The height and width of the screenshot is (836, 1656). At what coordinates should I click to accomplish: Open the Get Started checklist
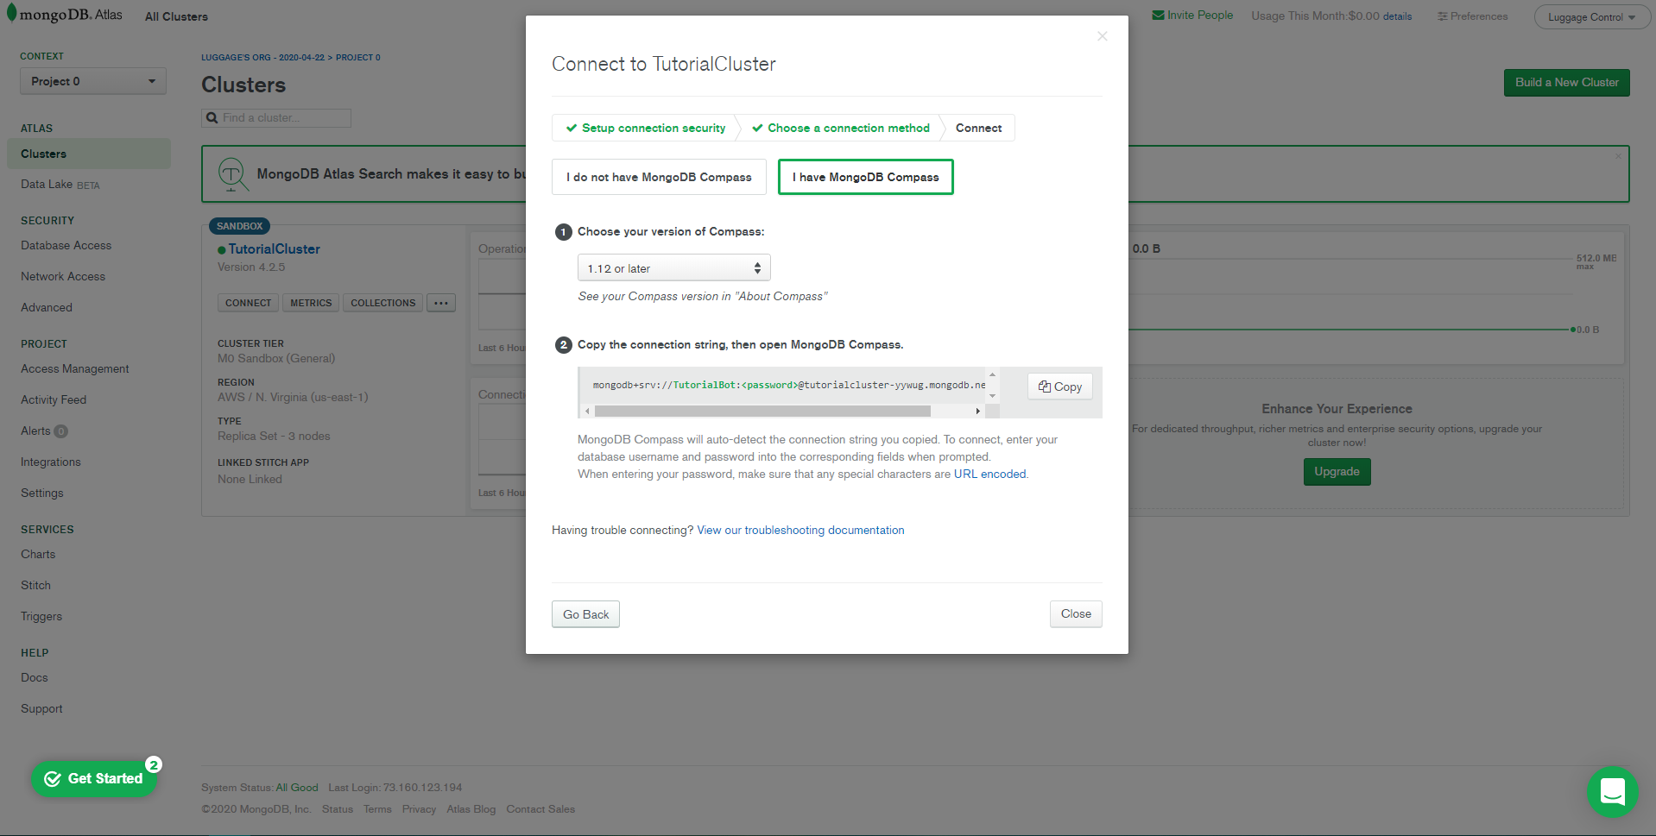(94, 778)
